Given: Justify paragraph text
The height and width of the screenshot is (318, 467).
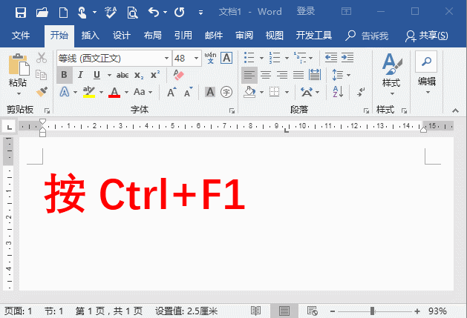Looking at the screenshot, I should coord(298,75).
